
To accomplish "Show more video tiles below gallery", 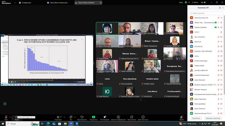I will point(141,100).
